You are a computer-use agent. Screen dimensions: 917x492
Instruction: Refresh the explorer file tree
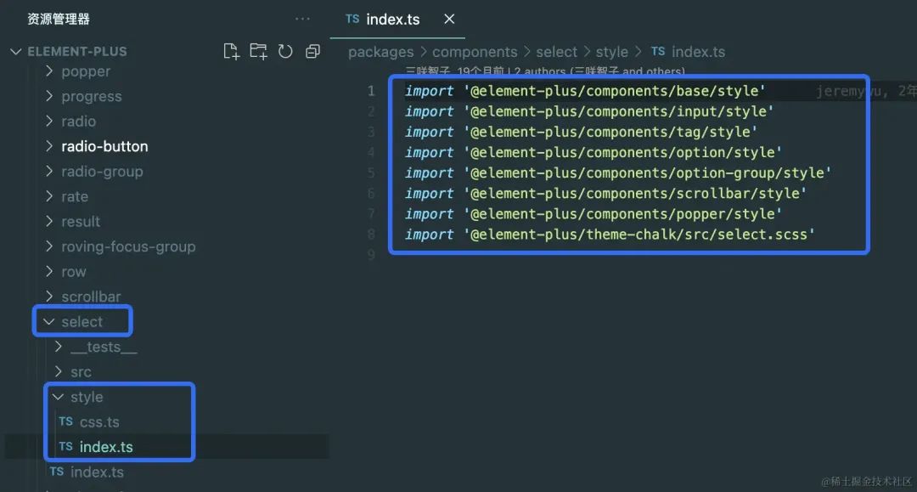click(285, 51)
